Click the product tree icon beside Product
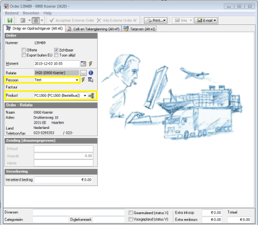 click(x=92, y=95)
